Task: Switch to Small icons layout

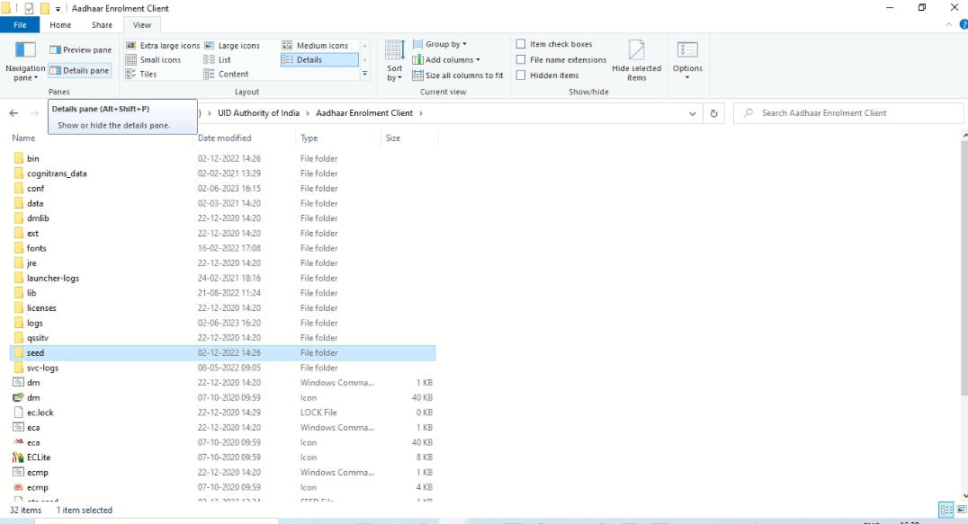Action: coord(153,60)
